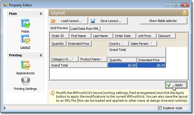The width and height of the screenshot is (194, 115).
Task: Select the Order Date field header
Action: point(125,36)
